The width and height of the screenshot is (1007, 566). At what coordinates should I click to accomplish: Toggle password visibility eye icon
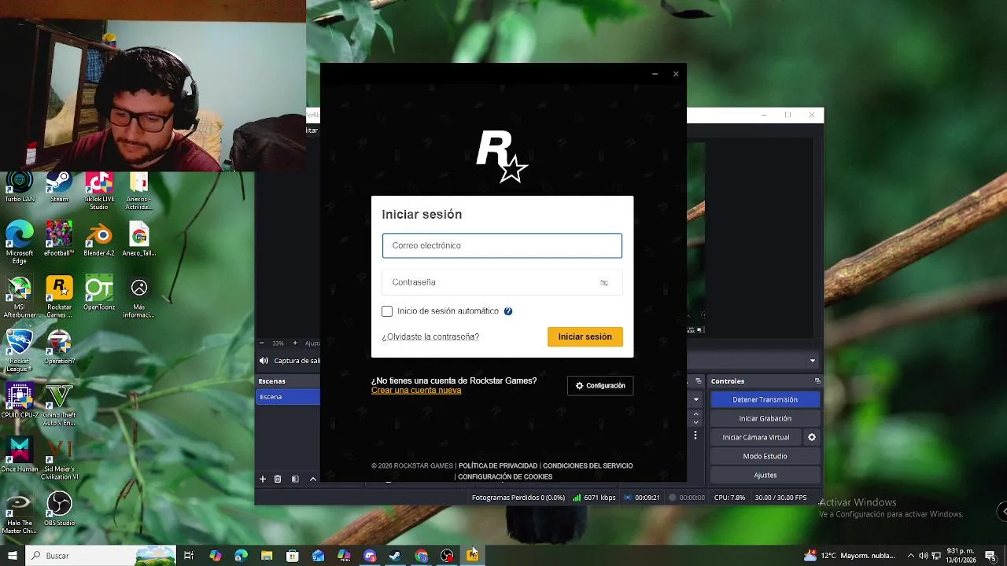604,282
